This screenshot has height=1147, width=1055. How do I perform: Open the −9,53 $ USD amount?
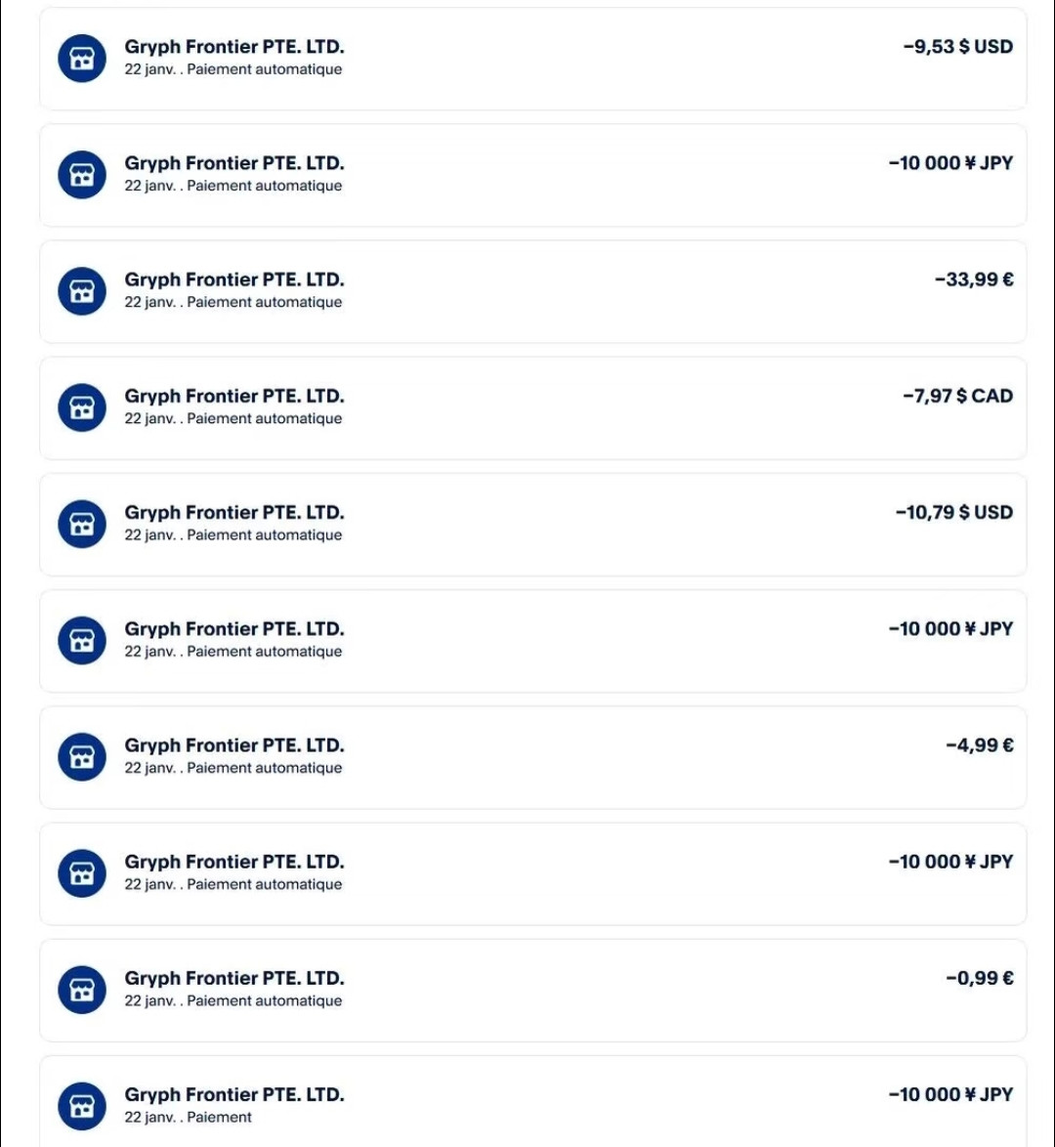point(957,47)
